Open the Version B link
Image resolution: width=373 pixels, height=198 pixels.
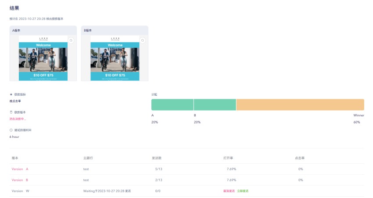[x=20, y=180]
